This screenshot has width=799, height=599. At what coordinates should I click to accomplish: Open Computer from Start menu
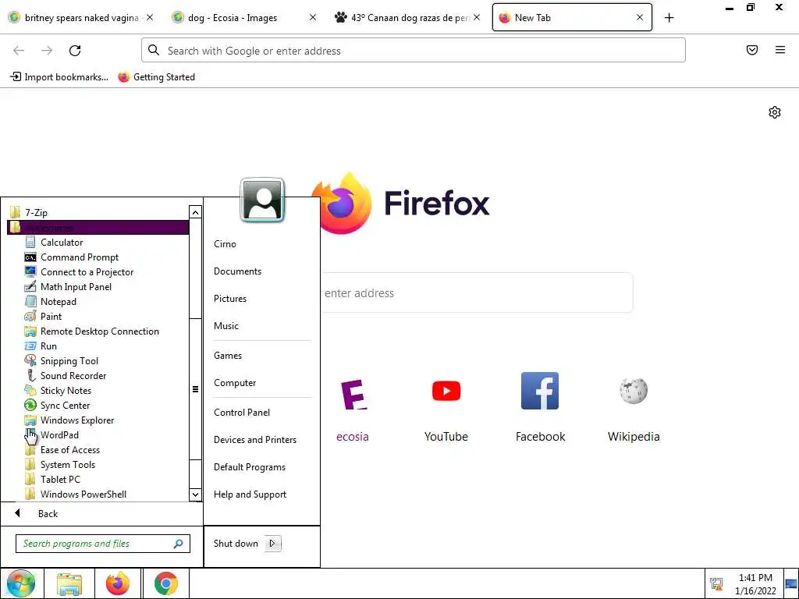(235, 383)
